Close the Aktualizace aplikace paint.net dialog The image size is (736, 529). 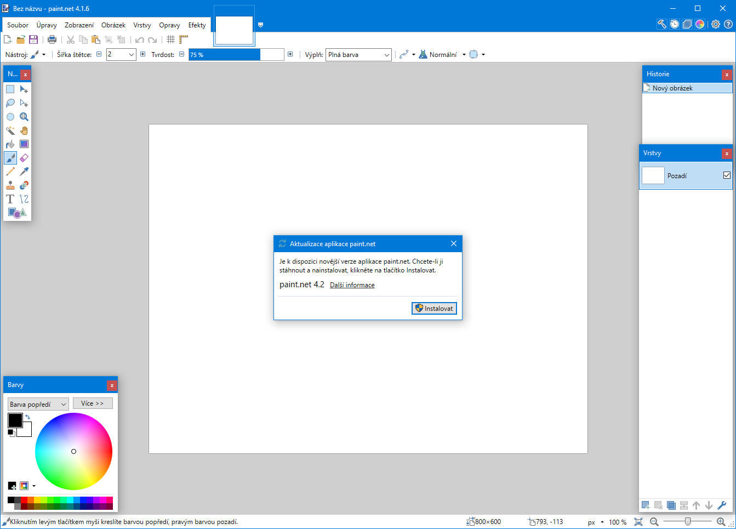453,243
